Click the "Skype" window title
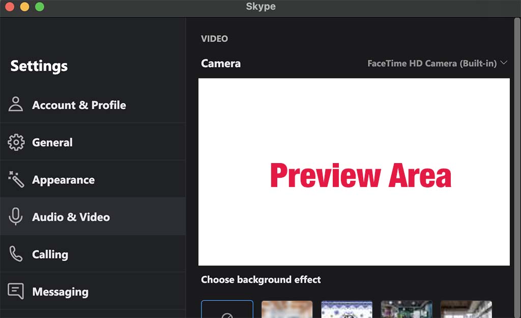 (x=261, y=7)
